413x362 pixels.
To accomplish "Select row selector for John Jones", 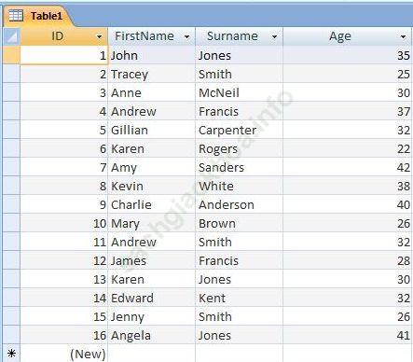I will coord(12,55).
